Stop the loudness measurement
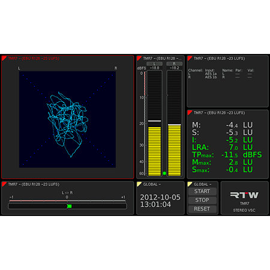Screen dimensions: 270x270 [x=202, y=200]
